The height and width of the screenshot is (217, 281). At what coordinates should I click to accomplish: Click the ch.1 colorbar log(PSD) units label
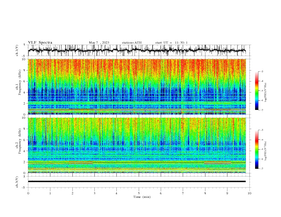click(265, 93)
